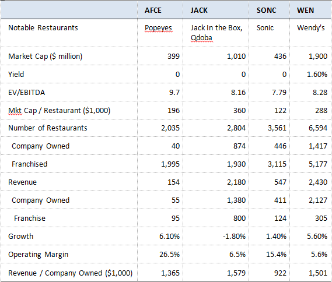332x282 pixels.
Task: Click WEN yield value 1.60%
Action: [317, 75]
